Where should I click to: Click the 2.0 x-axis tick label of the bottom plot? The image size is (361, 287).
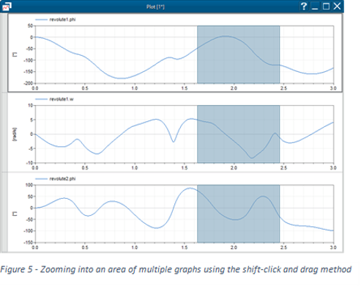click(x=234, y=247)
